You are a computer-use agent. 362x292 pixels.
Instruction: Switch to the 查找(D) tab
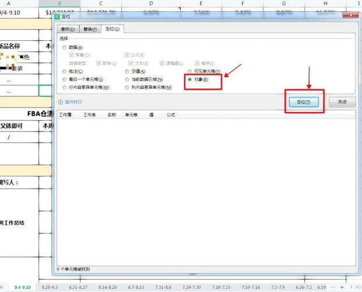click(68, 29)
